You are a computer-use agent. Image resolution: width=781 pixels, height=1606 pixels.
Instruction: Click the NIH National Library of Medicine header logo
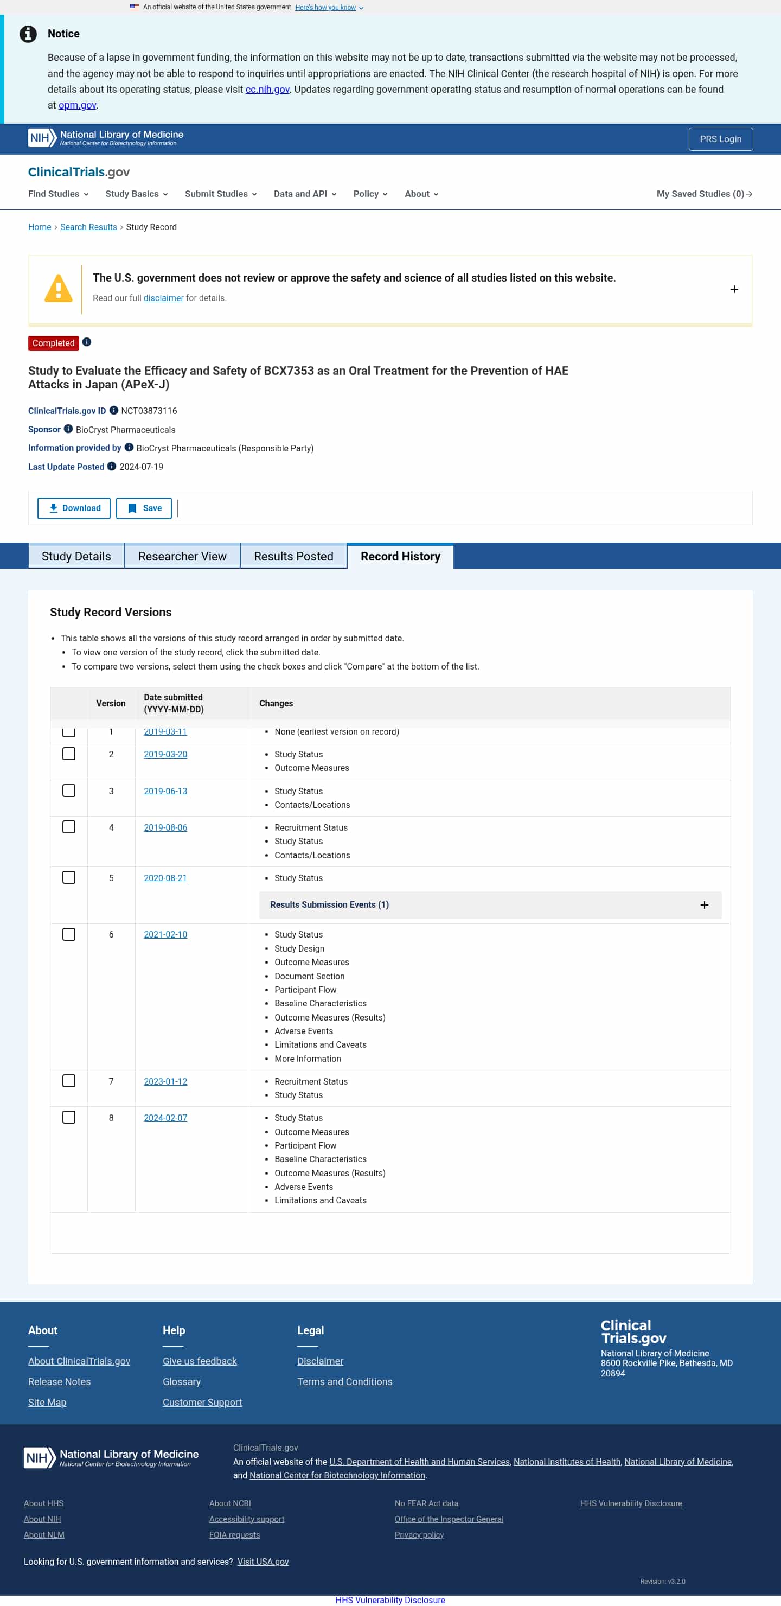[106, 138]
